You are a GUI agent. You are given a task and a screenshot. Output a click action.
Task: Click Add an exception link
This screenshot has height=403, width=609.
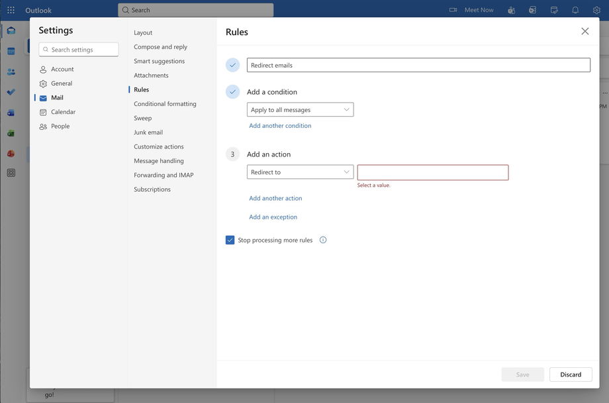[x=273, y=217]
